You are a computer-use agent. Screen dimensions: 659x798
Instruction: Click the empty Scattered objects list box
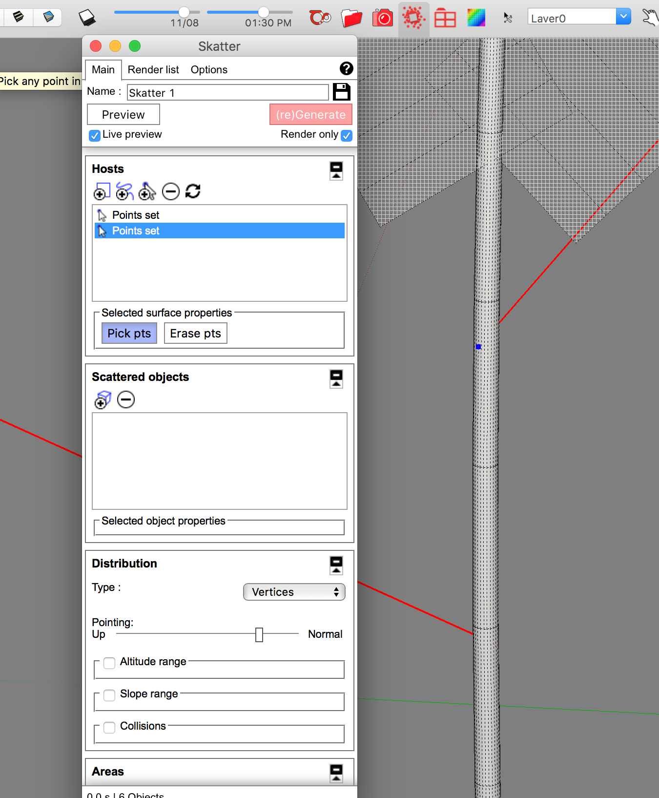(x=220, y=461)
